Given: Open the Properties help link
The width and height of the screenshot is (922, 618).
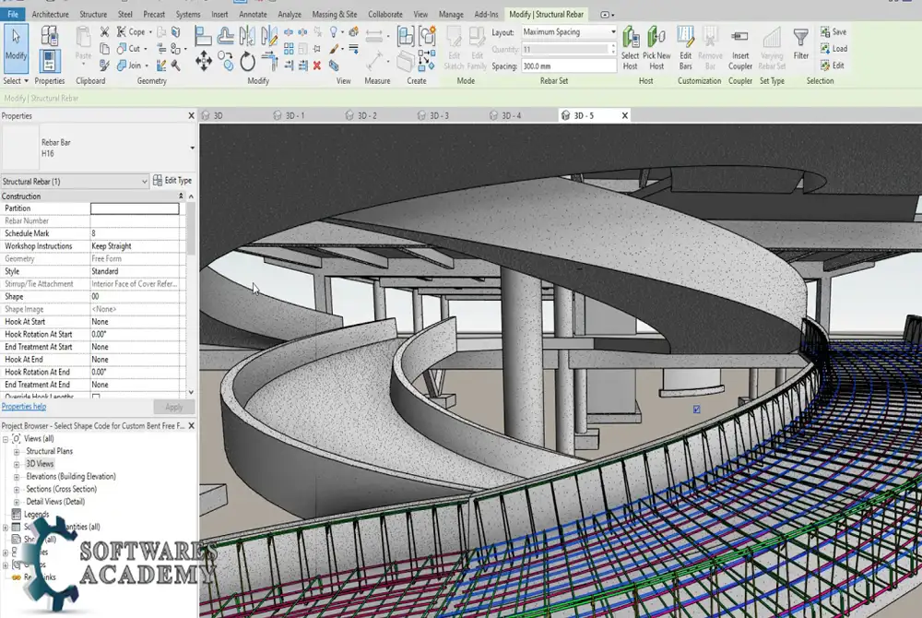Looking at the screenshot, I should tap(24, 407).
